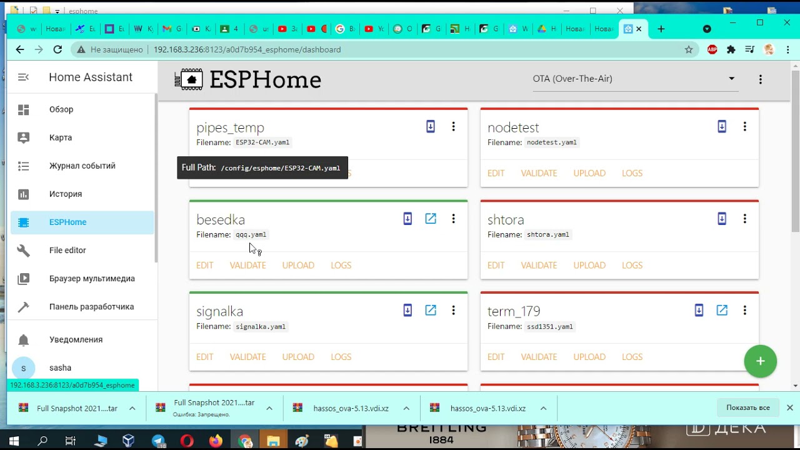
Task: Open the Windows Start menu
Action: pos(14,441)
